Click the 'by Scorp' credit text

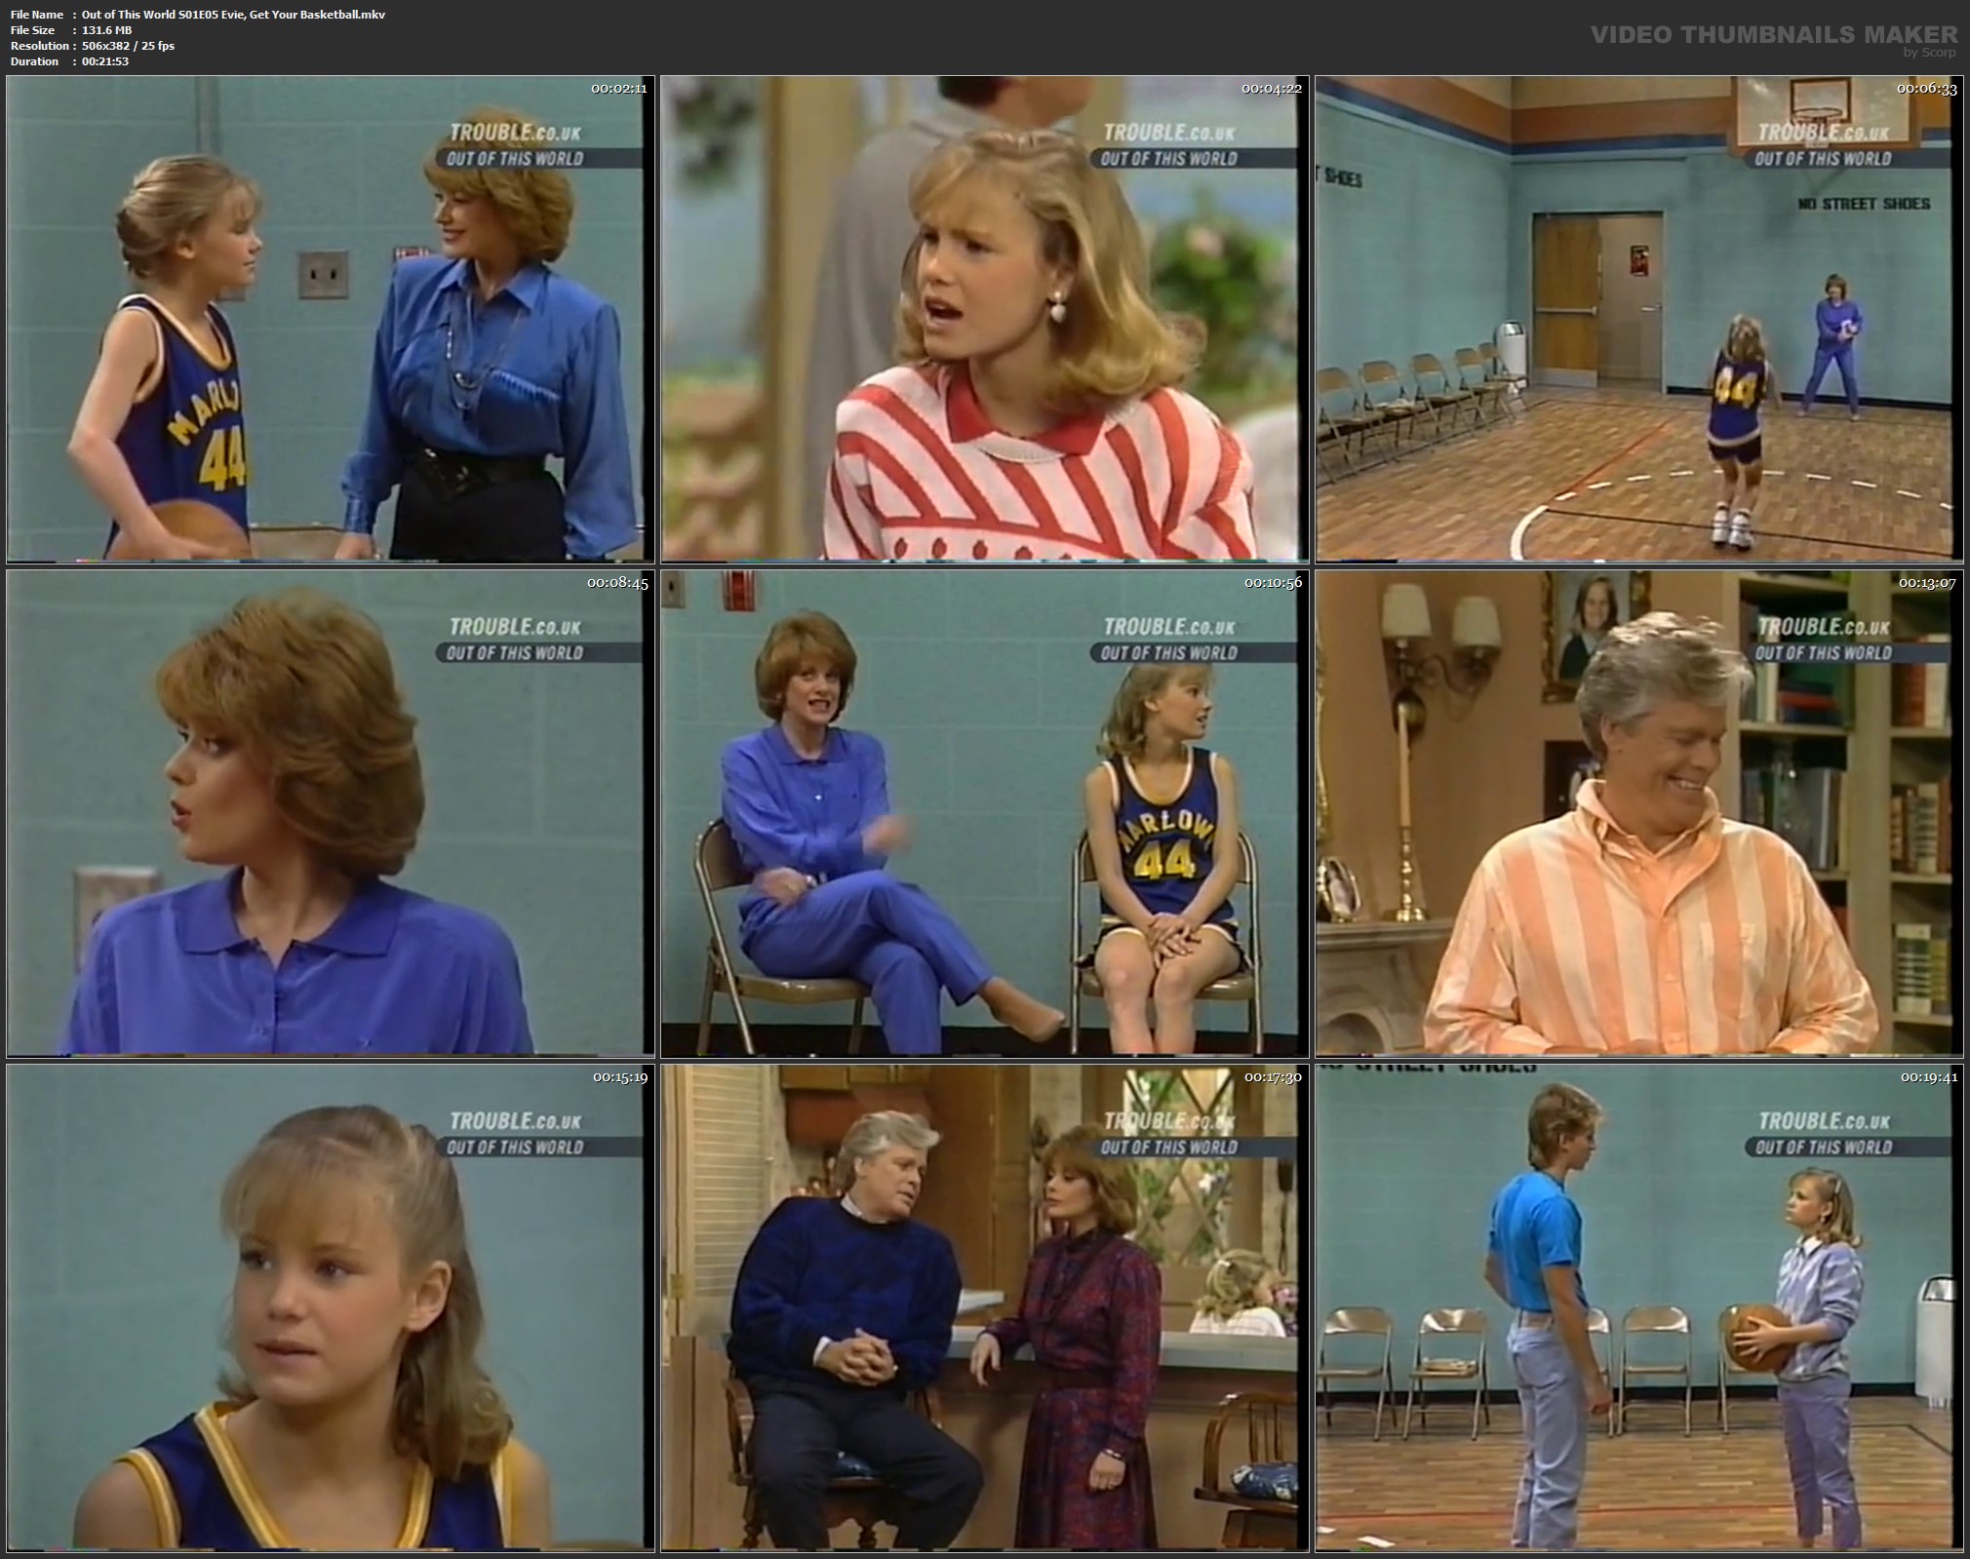pos(1928,53)
